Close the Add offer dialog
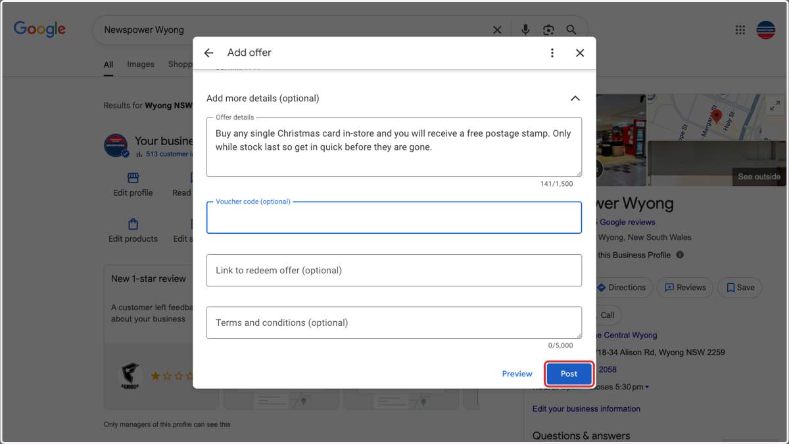 pos(580,53)
